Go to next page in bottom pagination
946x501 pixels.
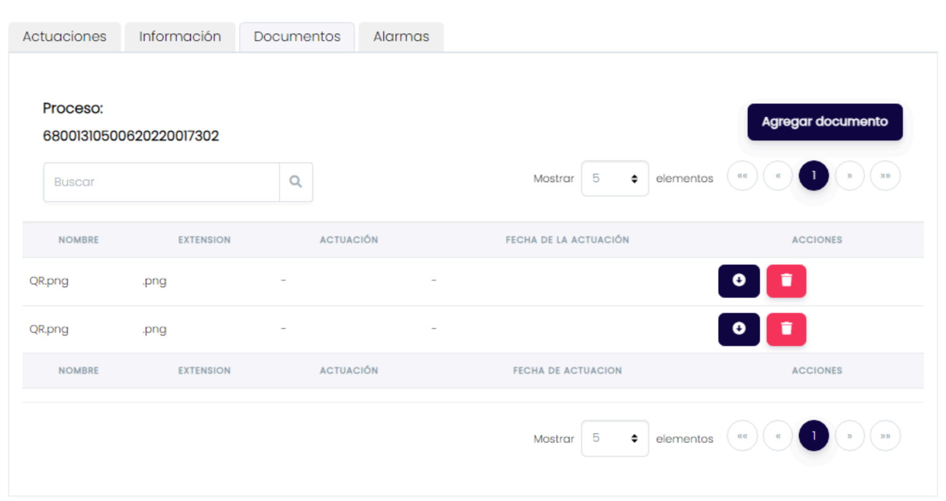[x=849, y=436]
